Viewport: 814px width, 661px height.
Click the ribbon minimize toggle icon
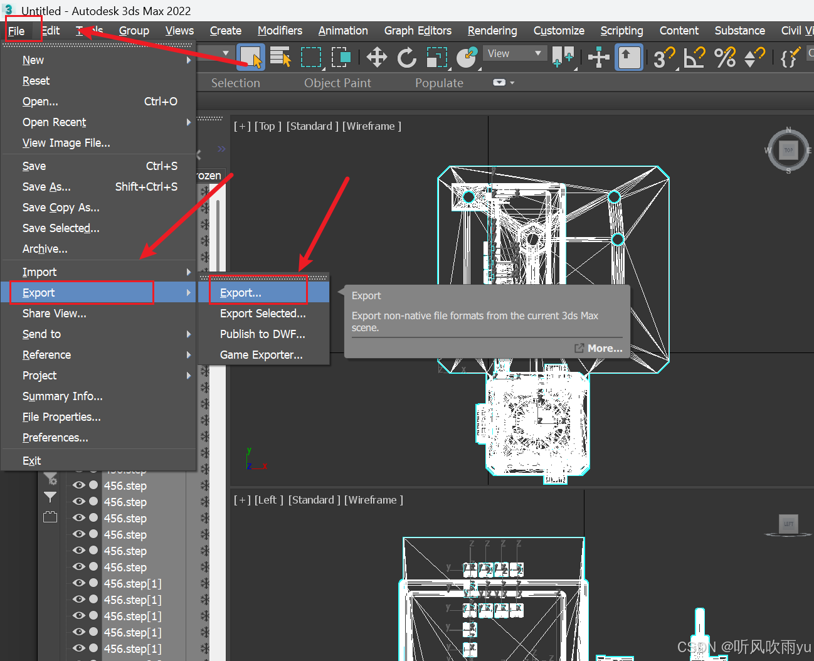point(499,82)
